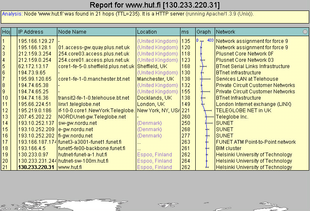Select TELEGLOBE NET in UK network
This screenshot has height=211, width=310.
tap(244, 110)
